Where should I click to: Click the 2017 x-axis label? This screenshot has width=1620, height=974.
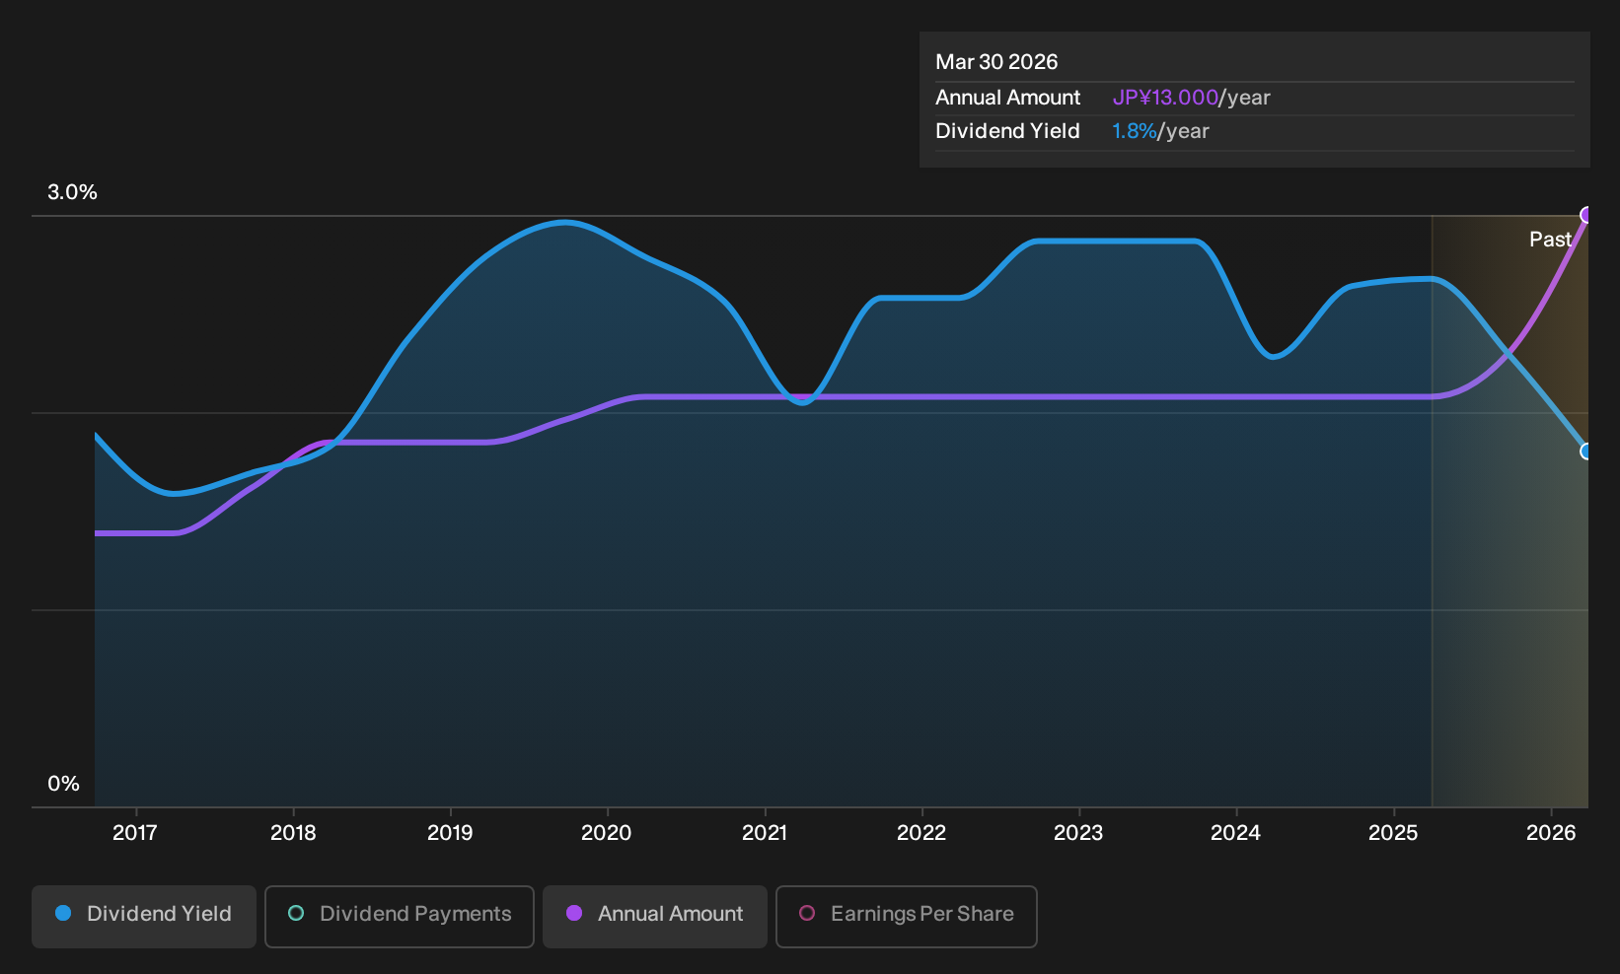point(135,833)
